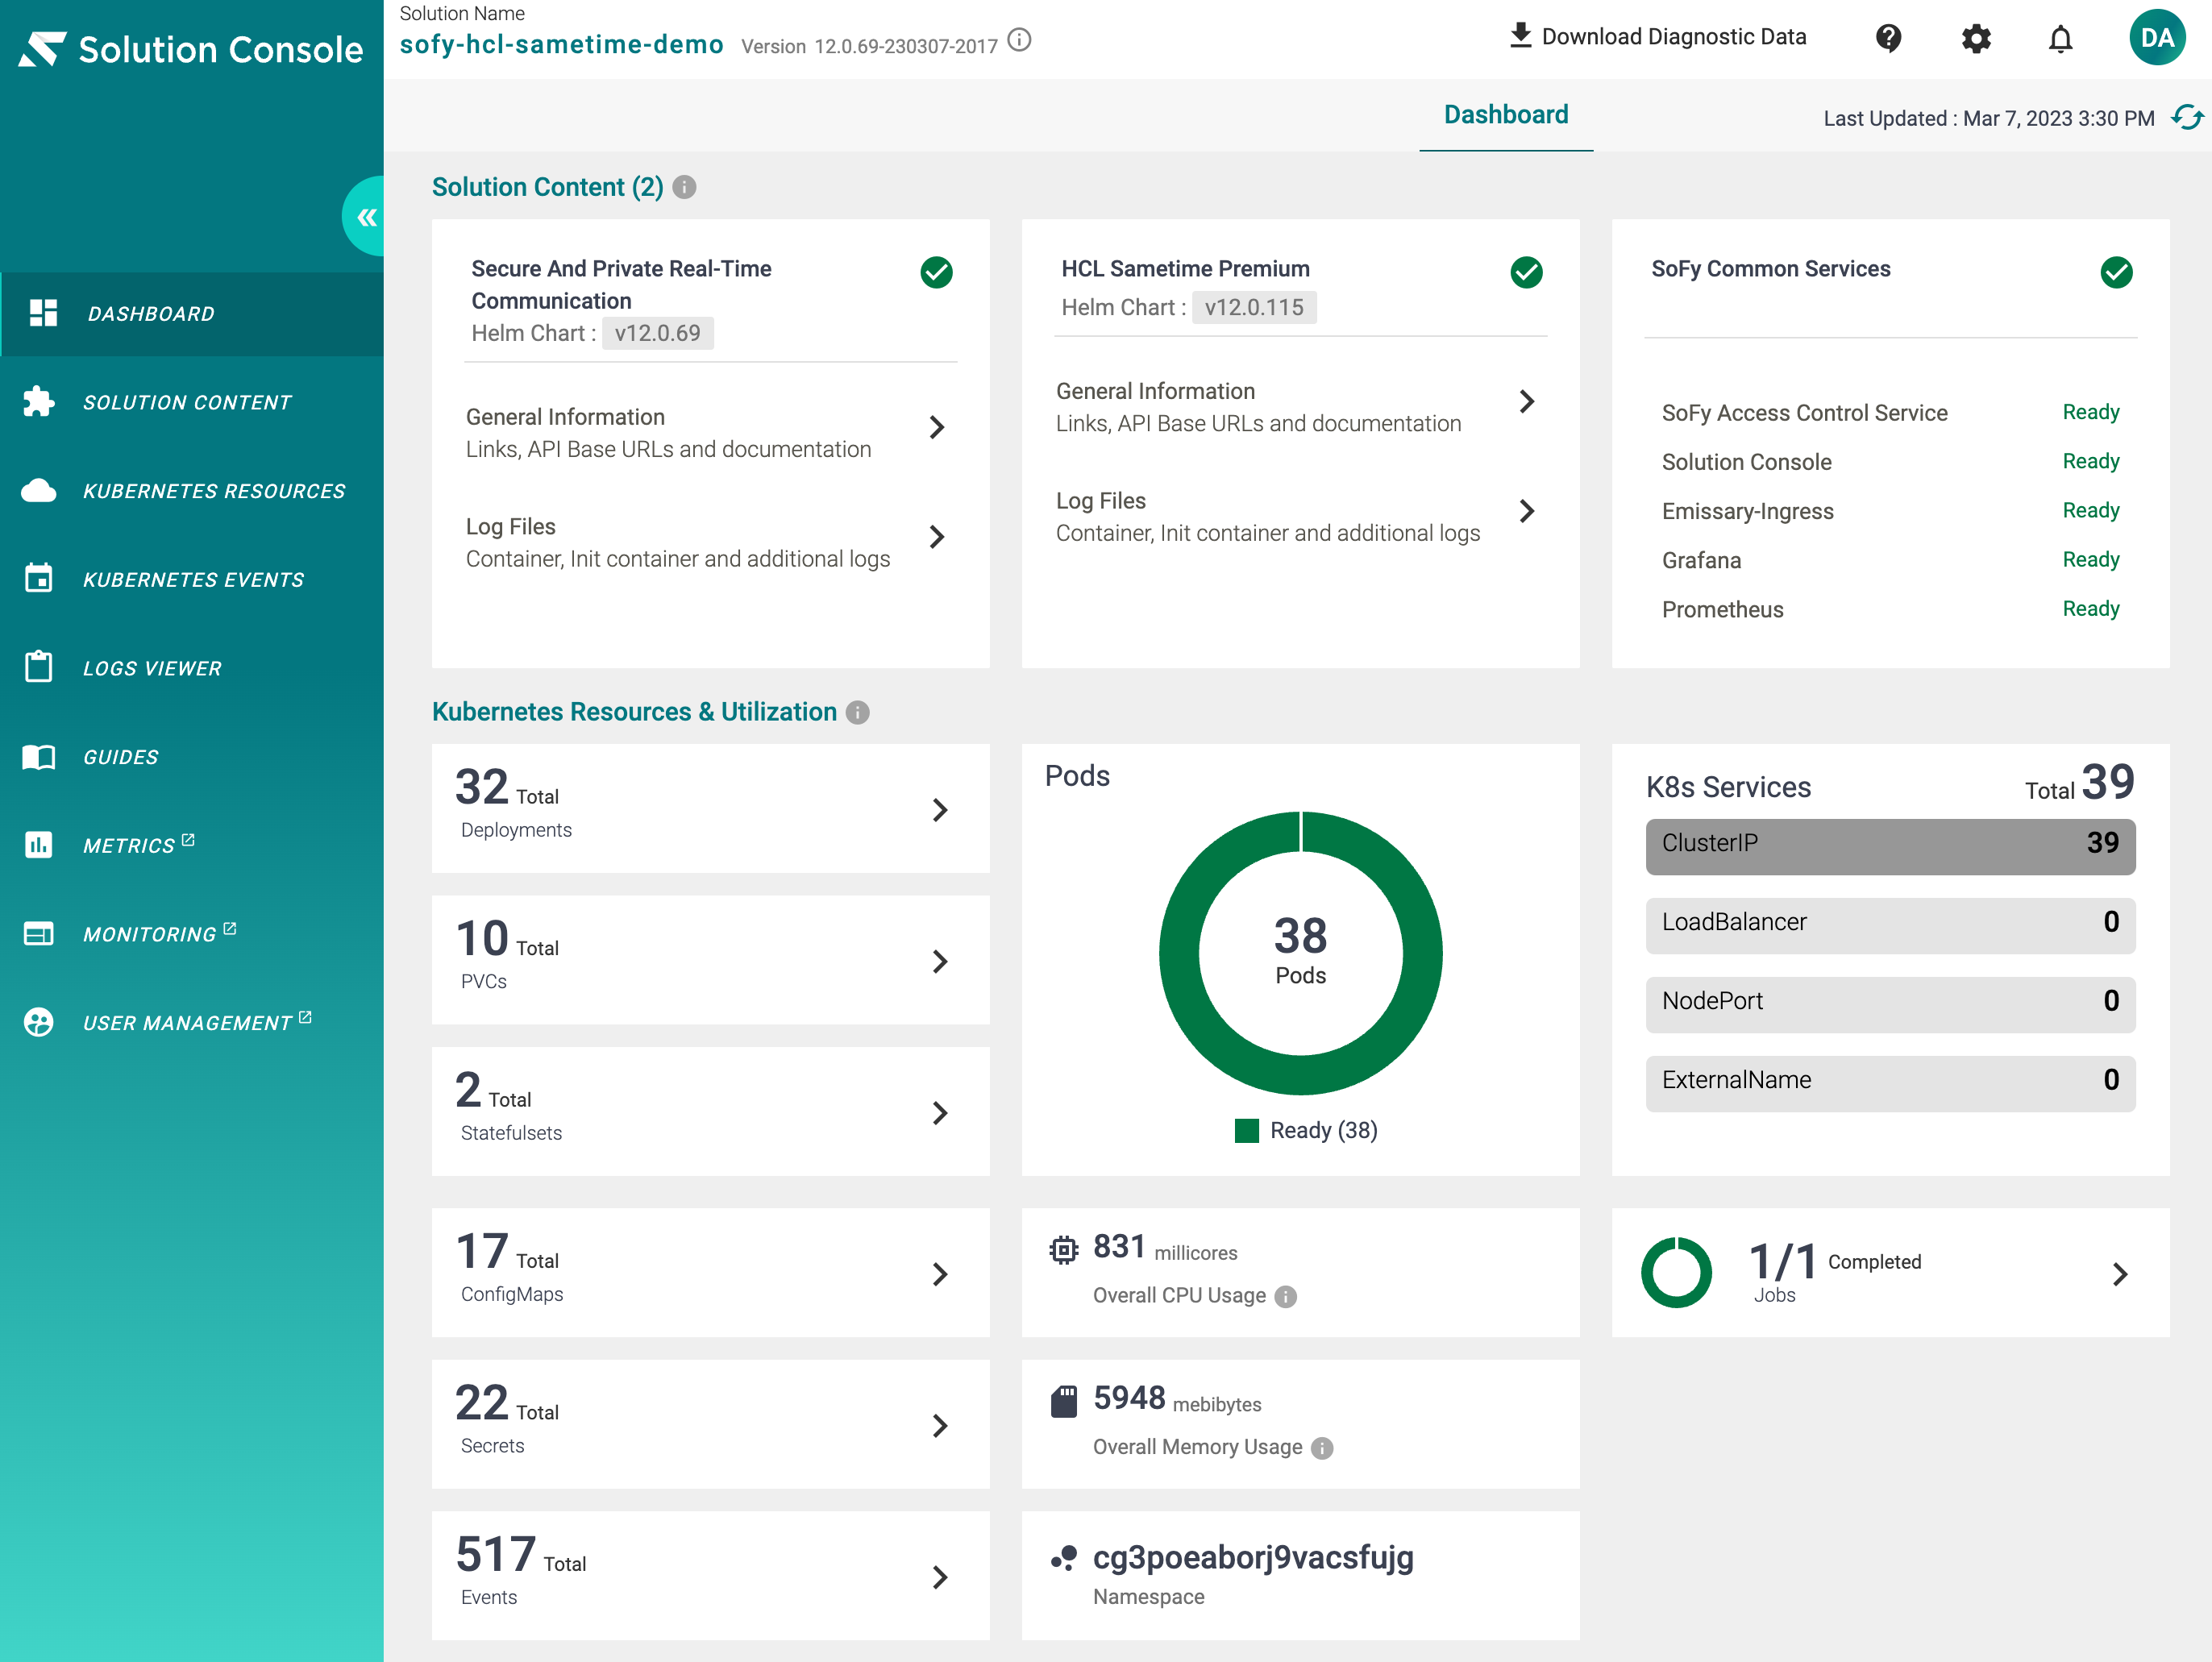Open the DA user avatar menu
This screenshot has width=2212, height=1662.
[x=2157, y=38]
